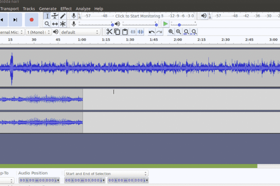Click the 1:00 mark on timeline ruler
Viewport: 280px width, 186px height.
(x=82, y=40)
